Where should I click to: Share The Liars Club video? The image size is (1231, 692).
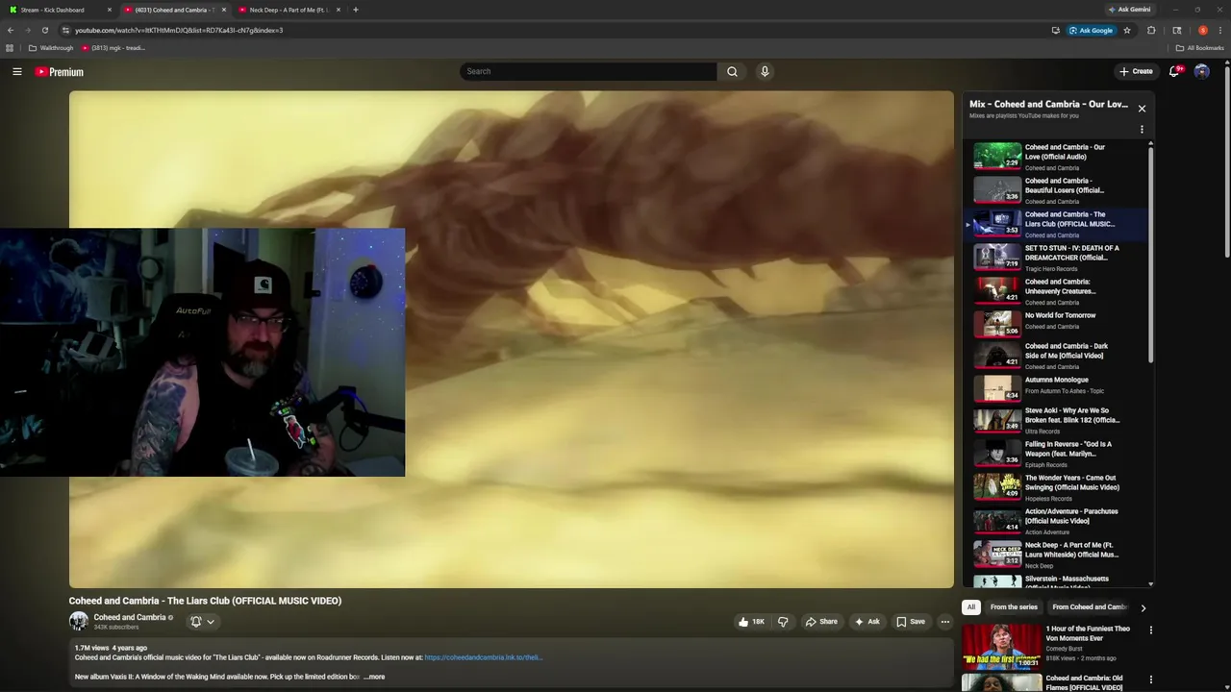click(x=821, y=622)
